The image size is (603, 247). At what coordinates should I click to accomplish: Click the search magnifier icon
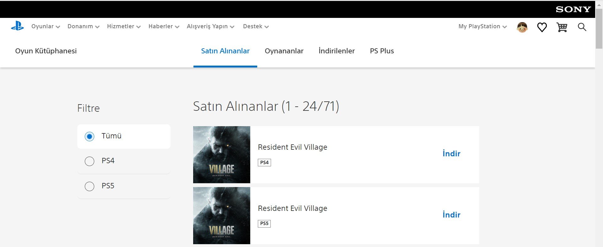[x=582, y=27]
